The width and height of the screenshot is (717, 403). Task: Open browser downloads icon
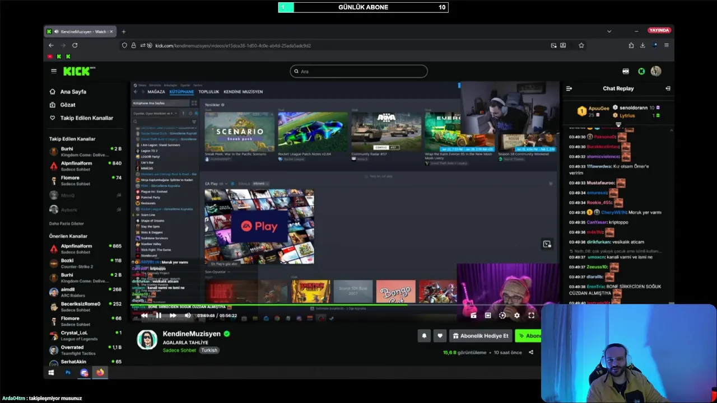pyautogui.click(x=642, y=45)
